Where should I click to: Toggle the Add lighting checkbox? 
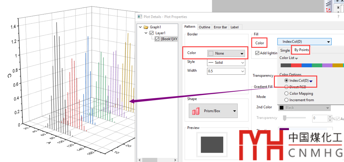tap(257, 53)
